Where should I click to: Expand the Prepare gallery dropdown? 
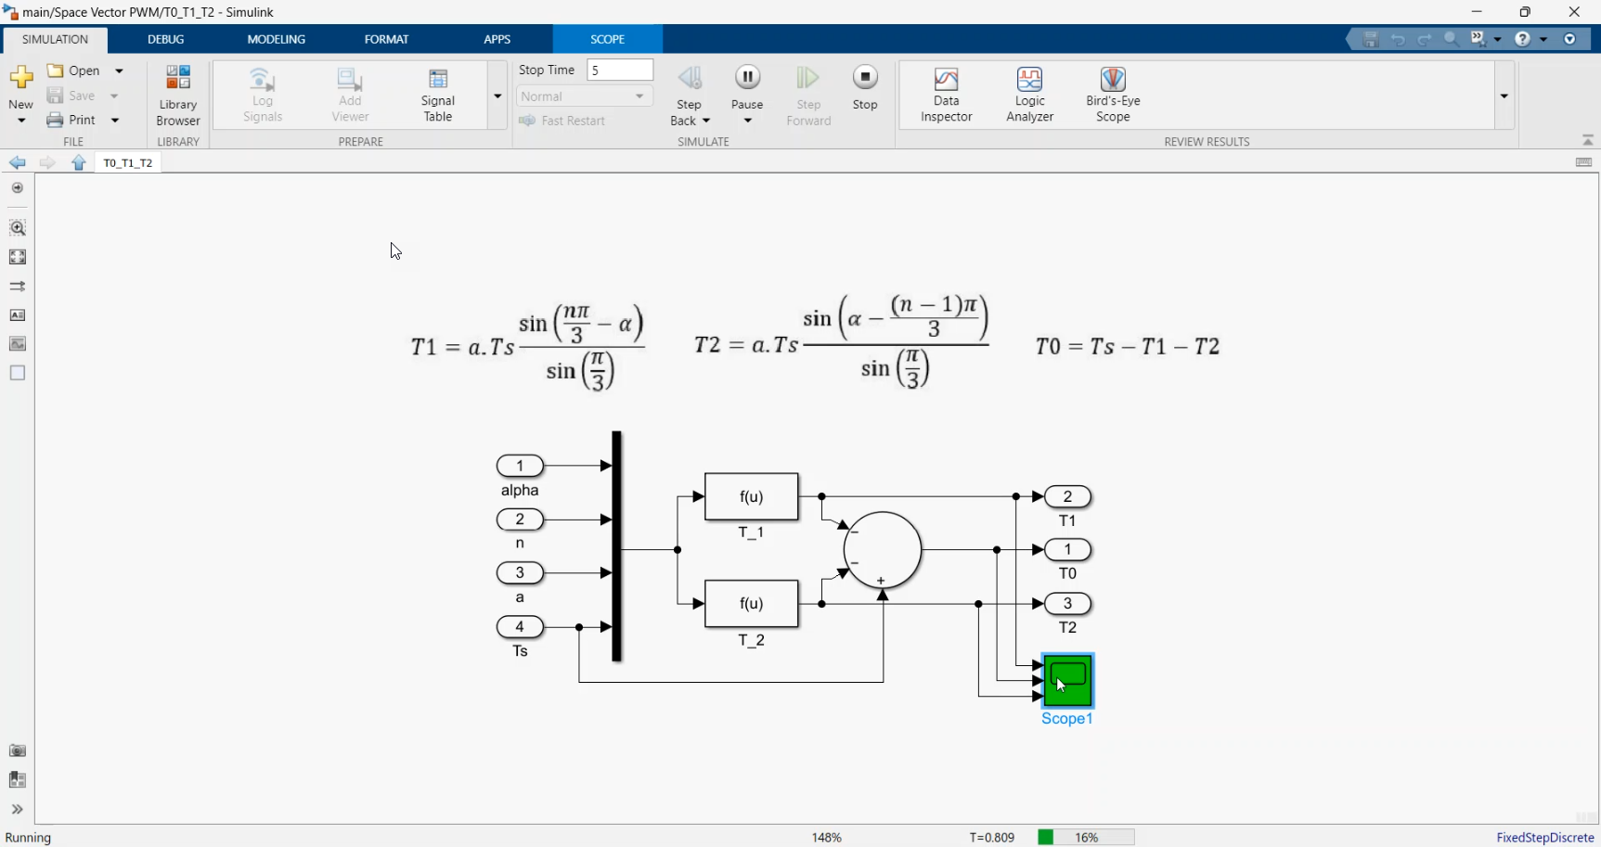pyautogui.click(x=497, y=96)
